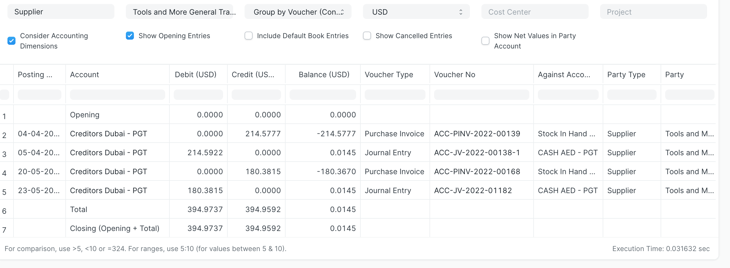This screenshot has width=730, height=268.
Task: Click the Voucher No column header
Action: [x=482, y=75]
